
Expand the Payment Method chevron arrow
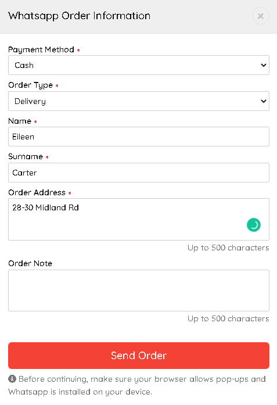[263, 65]
